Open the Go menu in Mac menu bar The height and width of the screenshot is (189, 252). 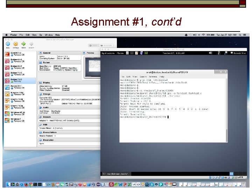pos(41,35)
